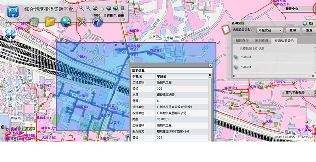Image resolution: width=316 pixels, height=162 pixels.
Task: Click the zoom in magnifier tool
Action: [81, 7]
